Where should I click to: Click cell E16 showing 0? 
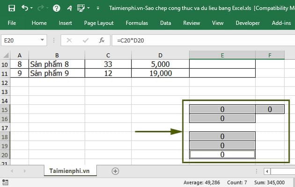(x=222, y=118)
